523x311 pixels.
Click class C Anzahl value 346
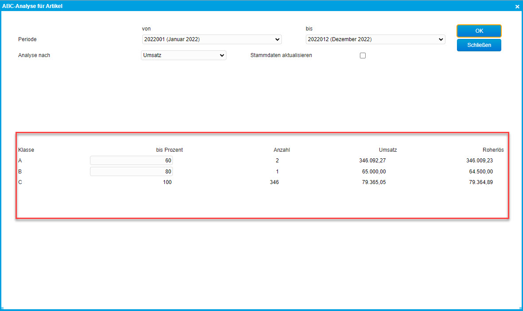[274, 182]
